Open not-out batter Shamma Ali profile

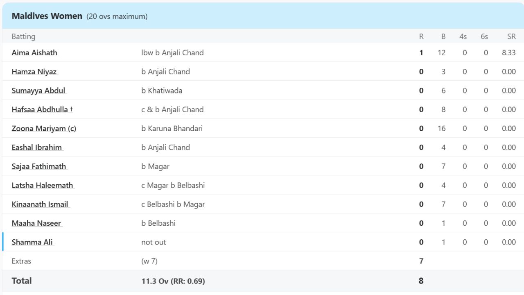click(32, 242)
